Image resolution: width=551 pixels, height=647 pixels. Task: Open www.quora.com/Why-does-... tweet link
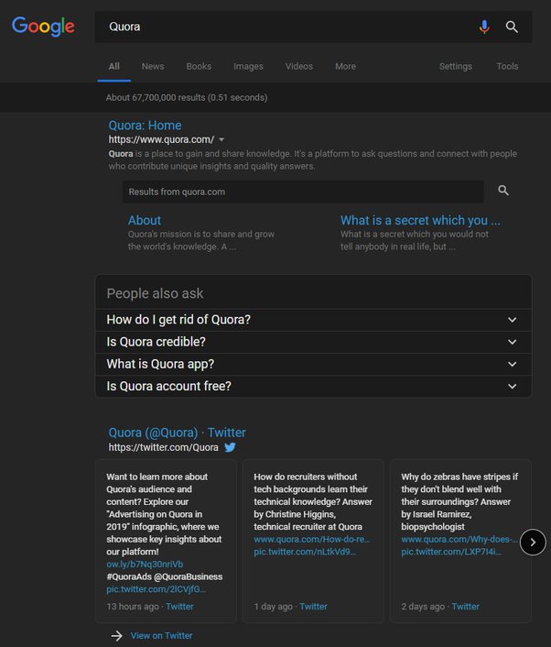[459, 539]
